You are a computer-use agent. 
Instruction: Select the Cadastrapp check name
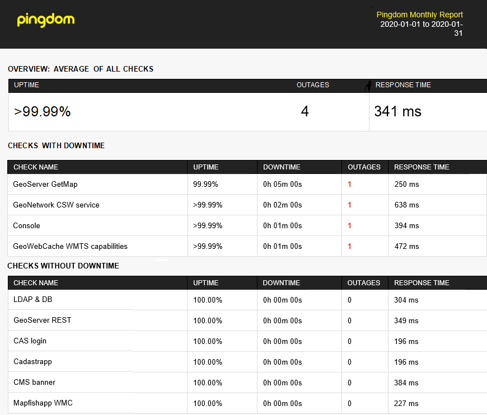click(32, 362)
